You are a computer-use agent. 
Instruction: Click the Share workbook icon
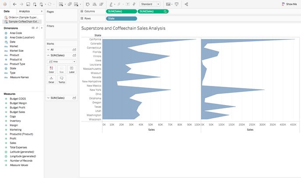(186, 4)
